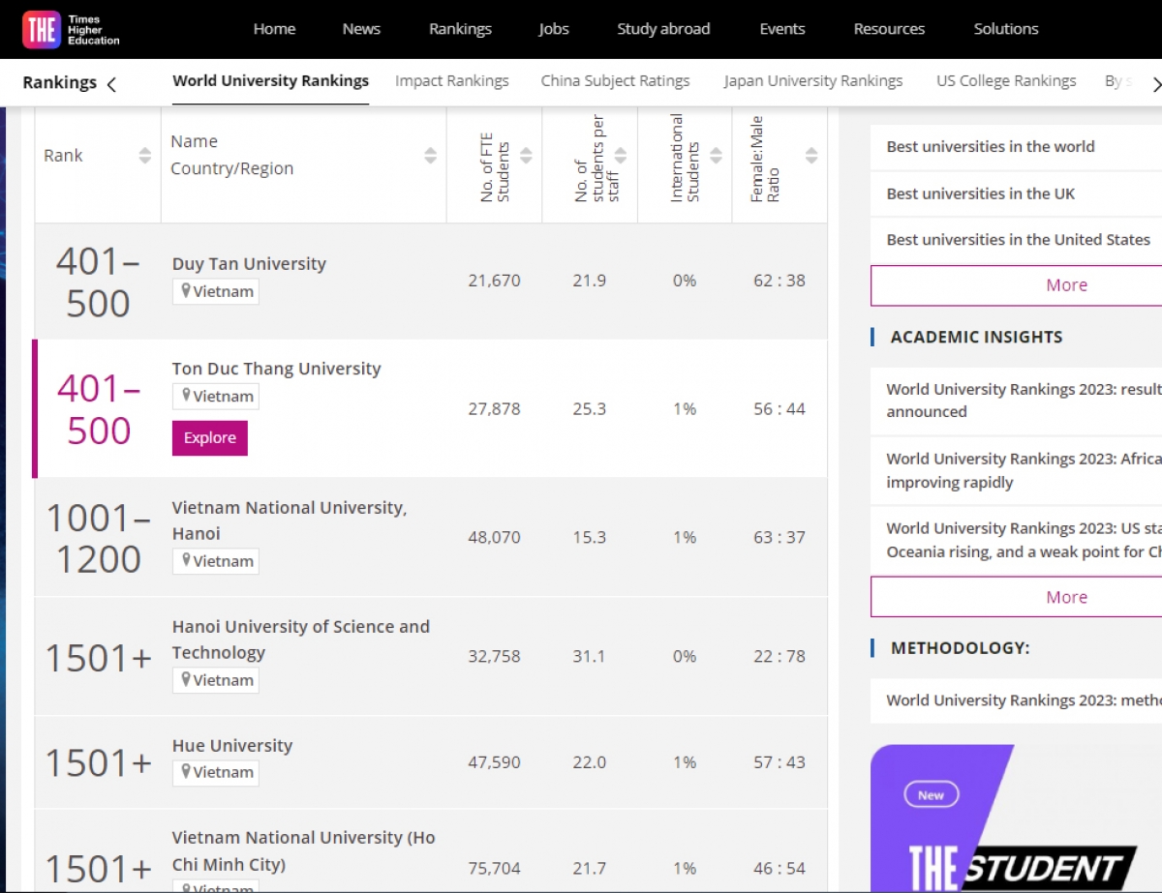Open the News menu
Viewport: 1162px width, 893px height.
pyautogui.click(x=361, y=29)
